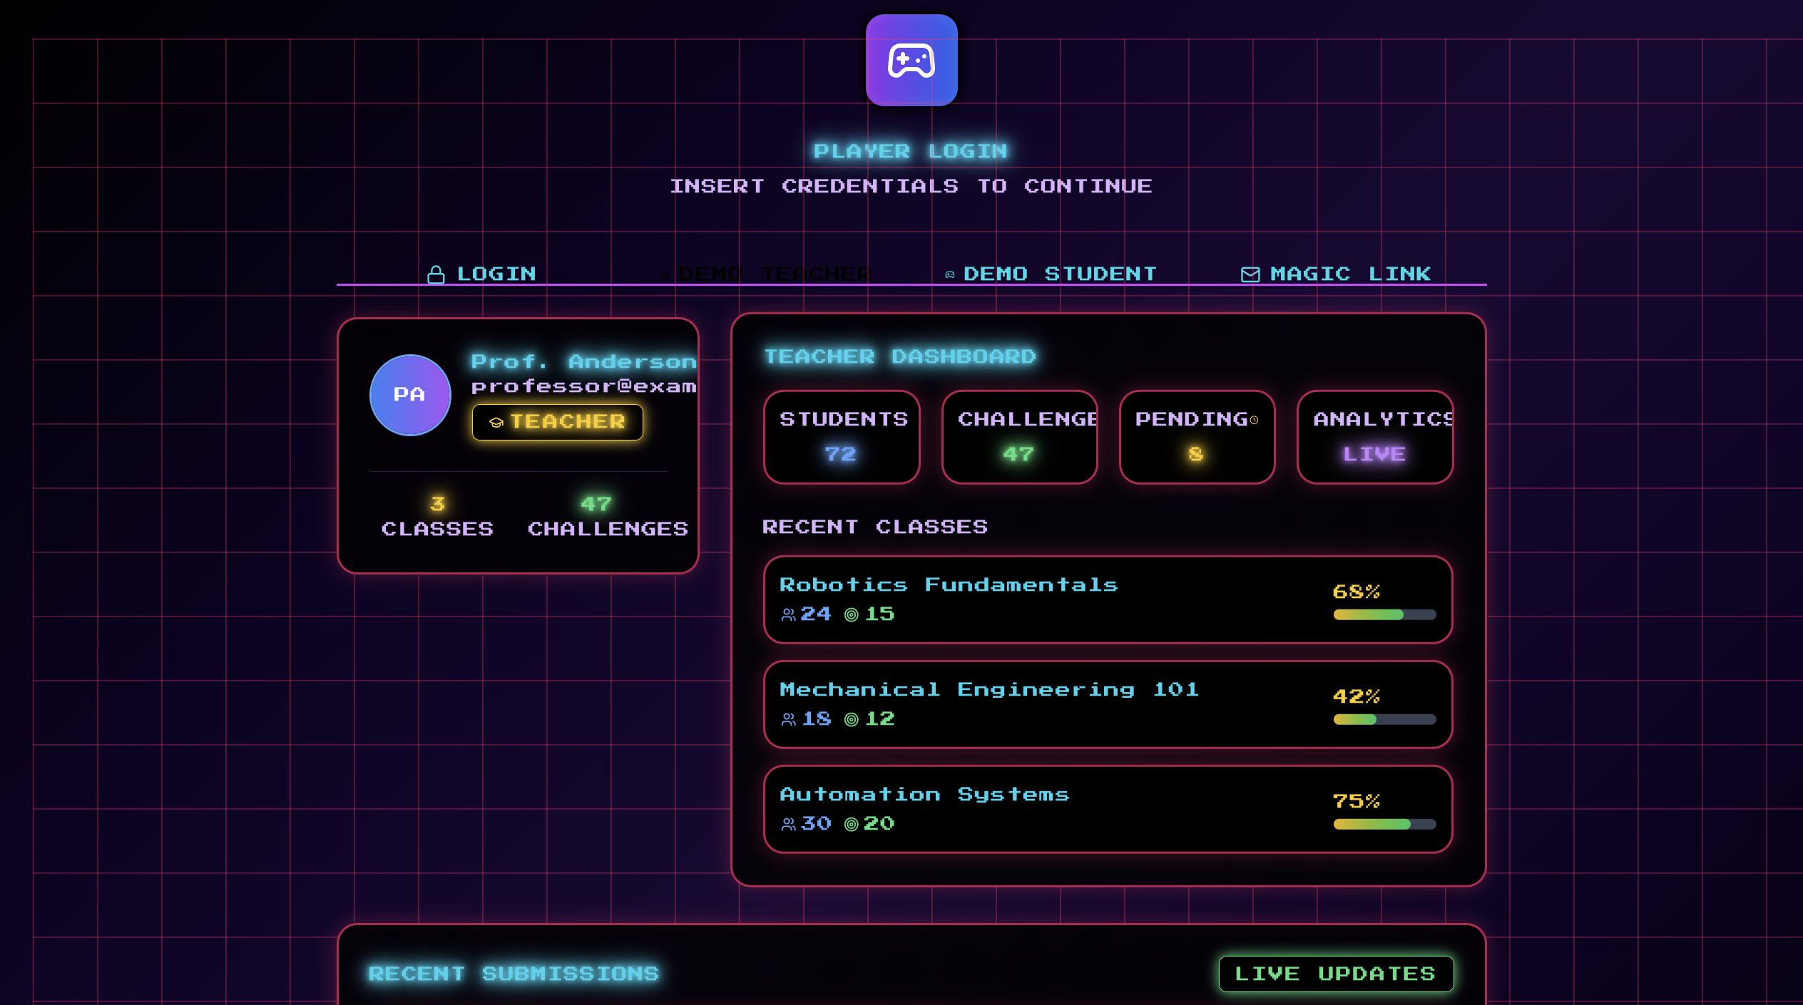The image size is (1803, 1005).
Task: Click the Robotics Fundamentals 68% progress bar
Action: 1384,615
